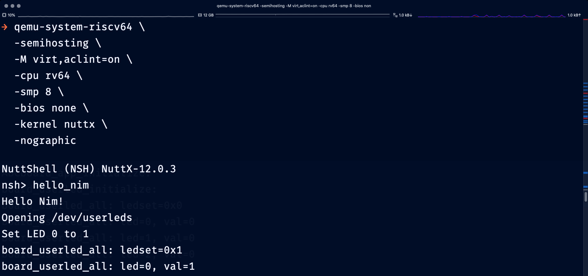Click the CPU usage graph line
This screenshot has width=588, height=276.
click(x=106, y=16)
